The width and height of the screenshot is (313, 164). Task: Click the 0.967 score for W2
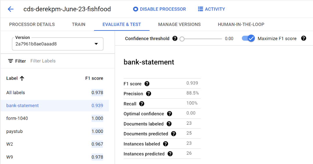coord(97,144)
